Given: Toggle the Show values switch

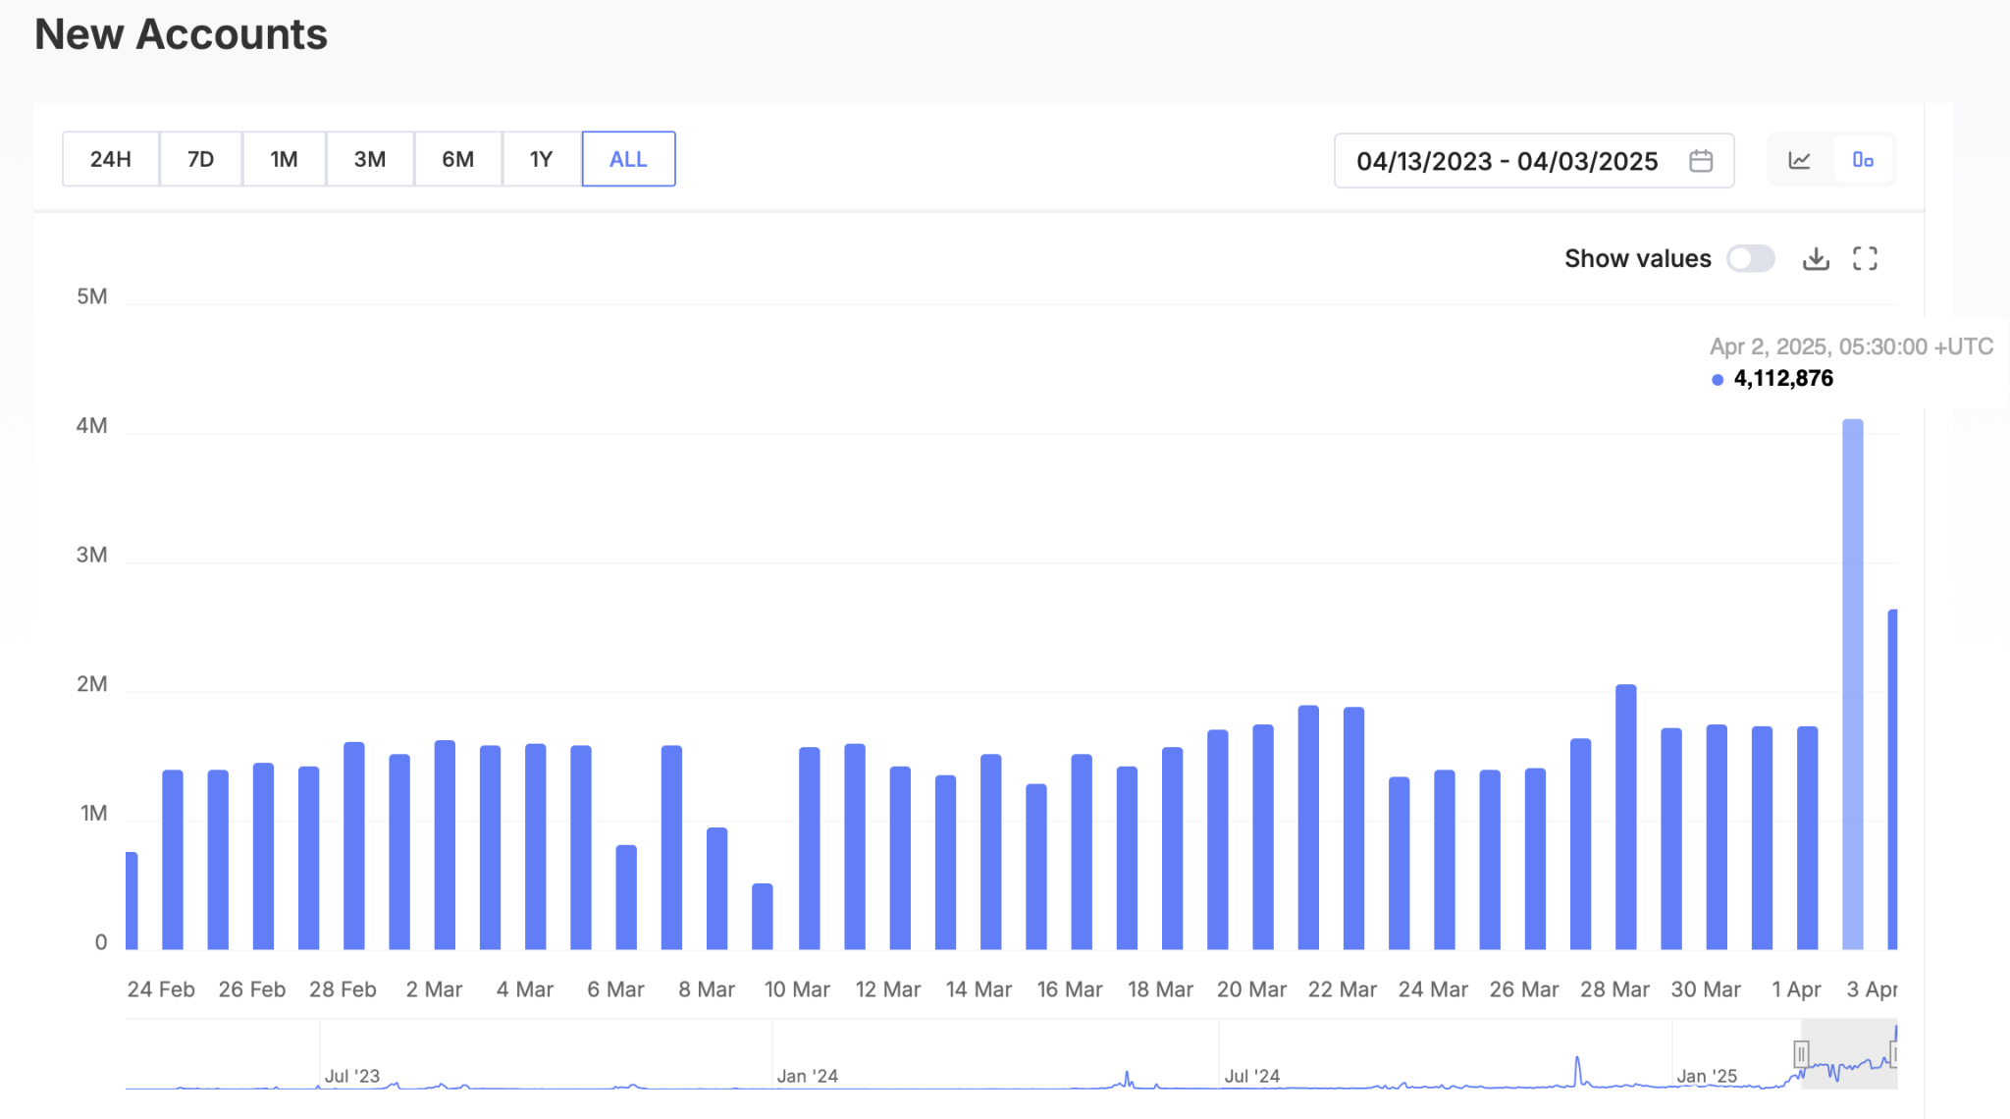Looking at the screenshot, I should point(1751,258).
